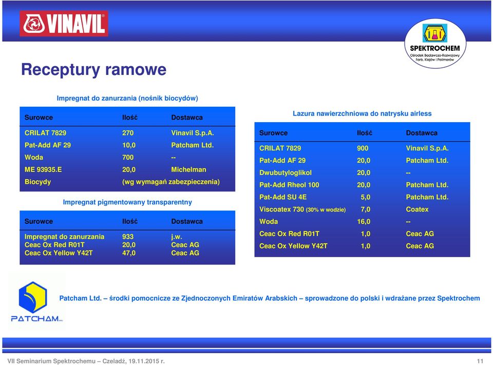Click 'Dwubutyloglikol' row
493x365 pixels.
(x=286, y=172)
